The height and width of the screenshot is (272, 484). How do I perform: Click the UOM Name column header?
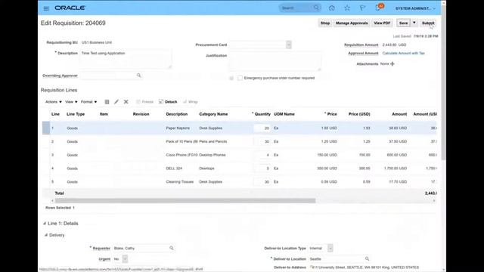pyautogui.click(x=284, y=114)
